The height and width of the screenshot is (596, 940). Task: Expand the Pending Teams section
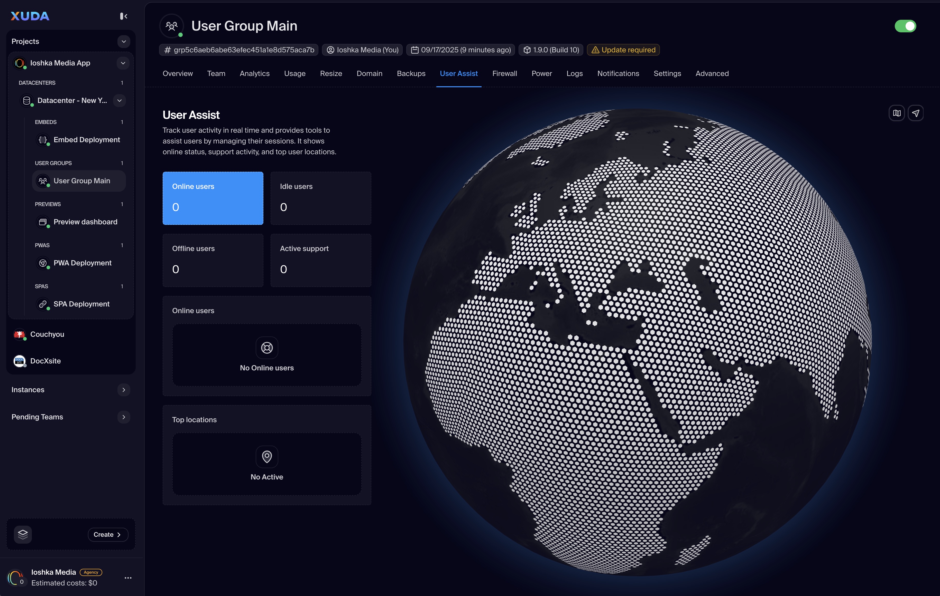[124, 417]
